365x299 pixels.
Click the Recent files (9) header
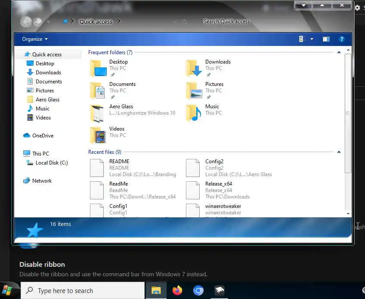(105, 152)
